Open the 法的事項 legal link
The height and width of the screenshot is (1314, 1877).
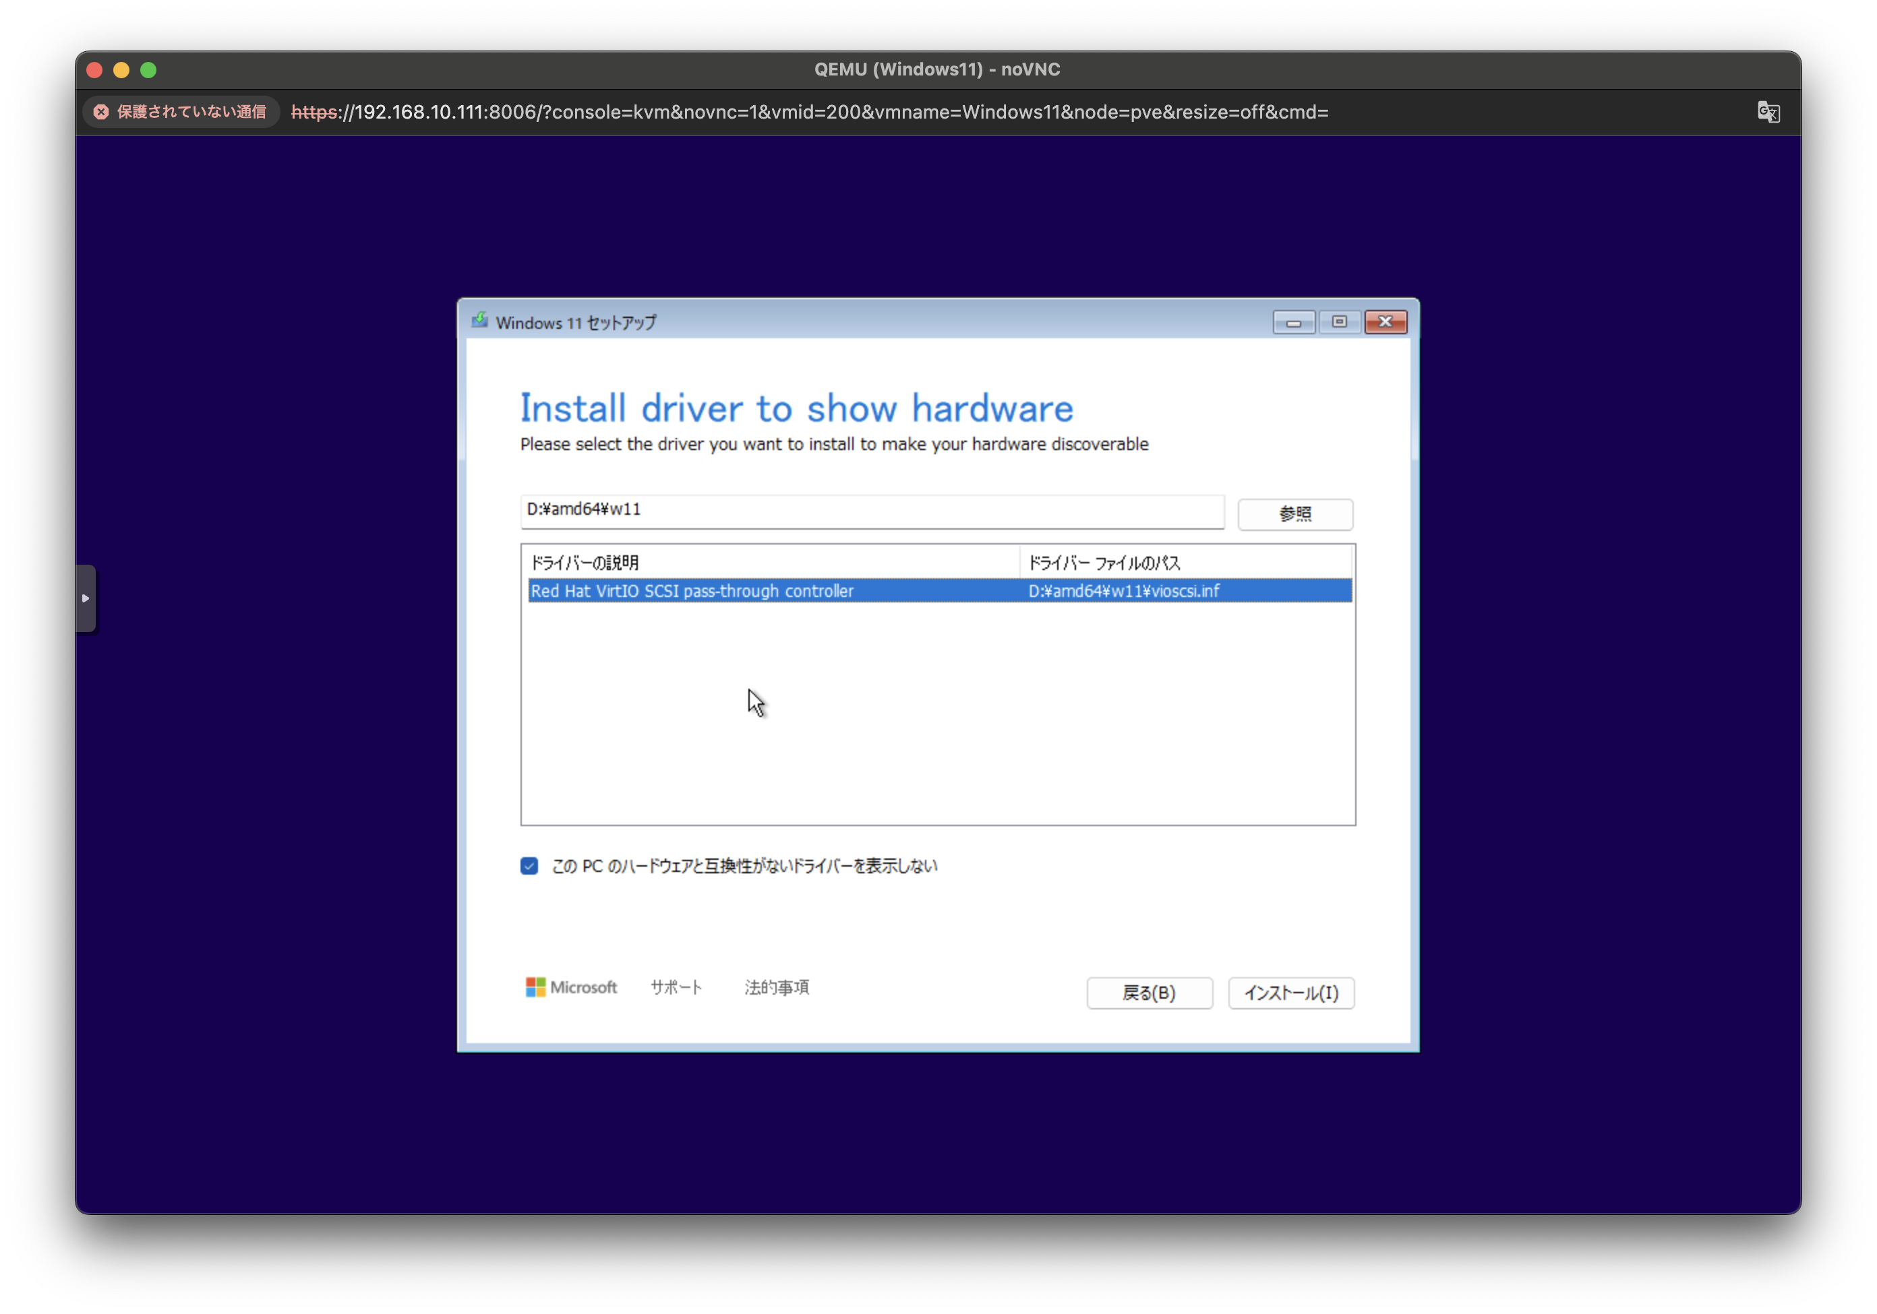[776, 987]
